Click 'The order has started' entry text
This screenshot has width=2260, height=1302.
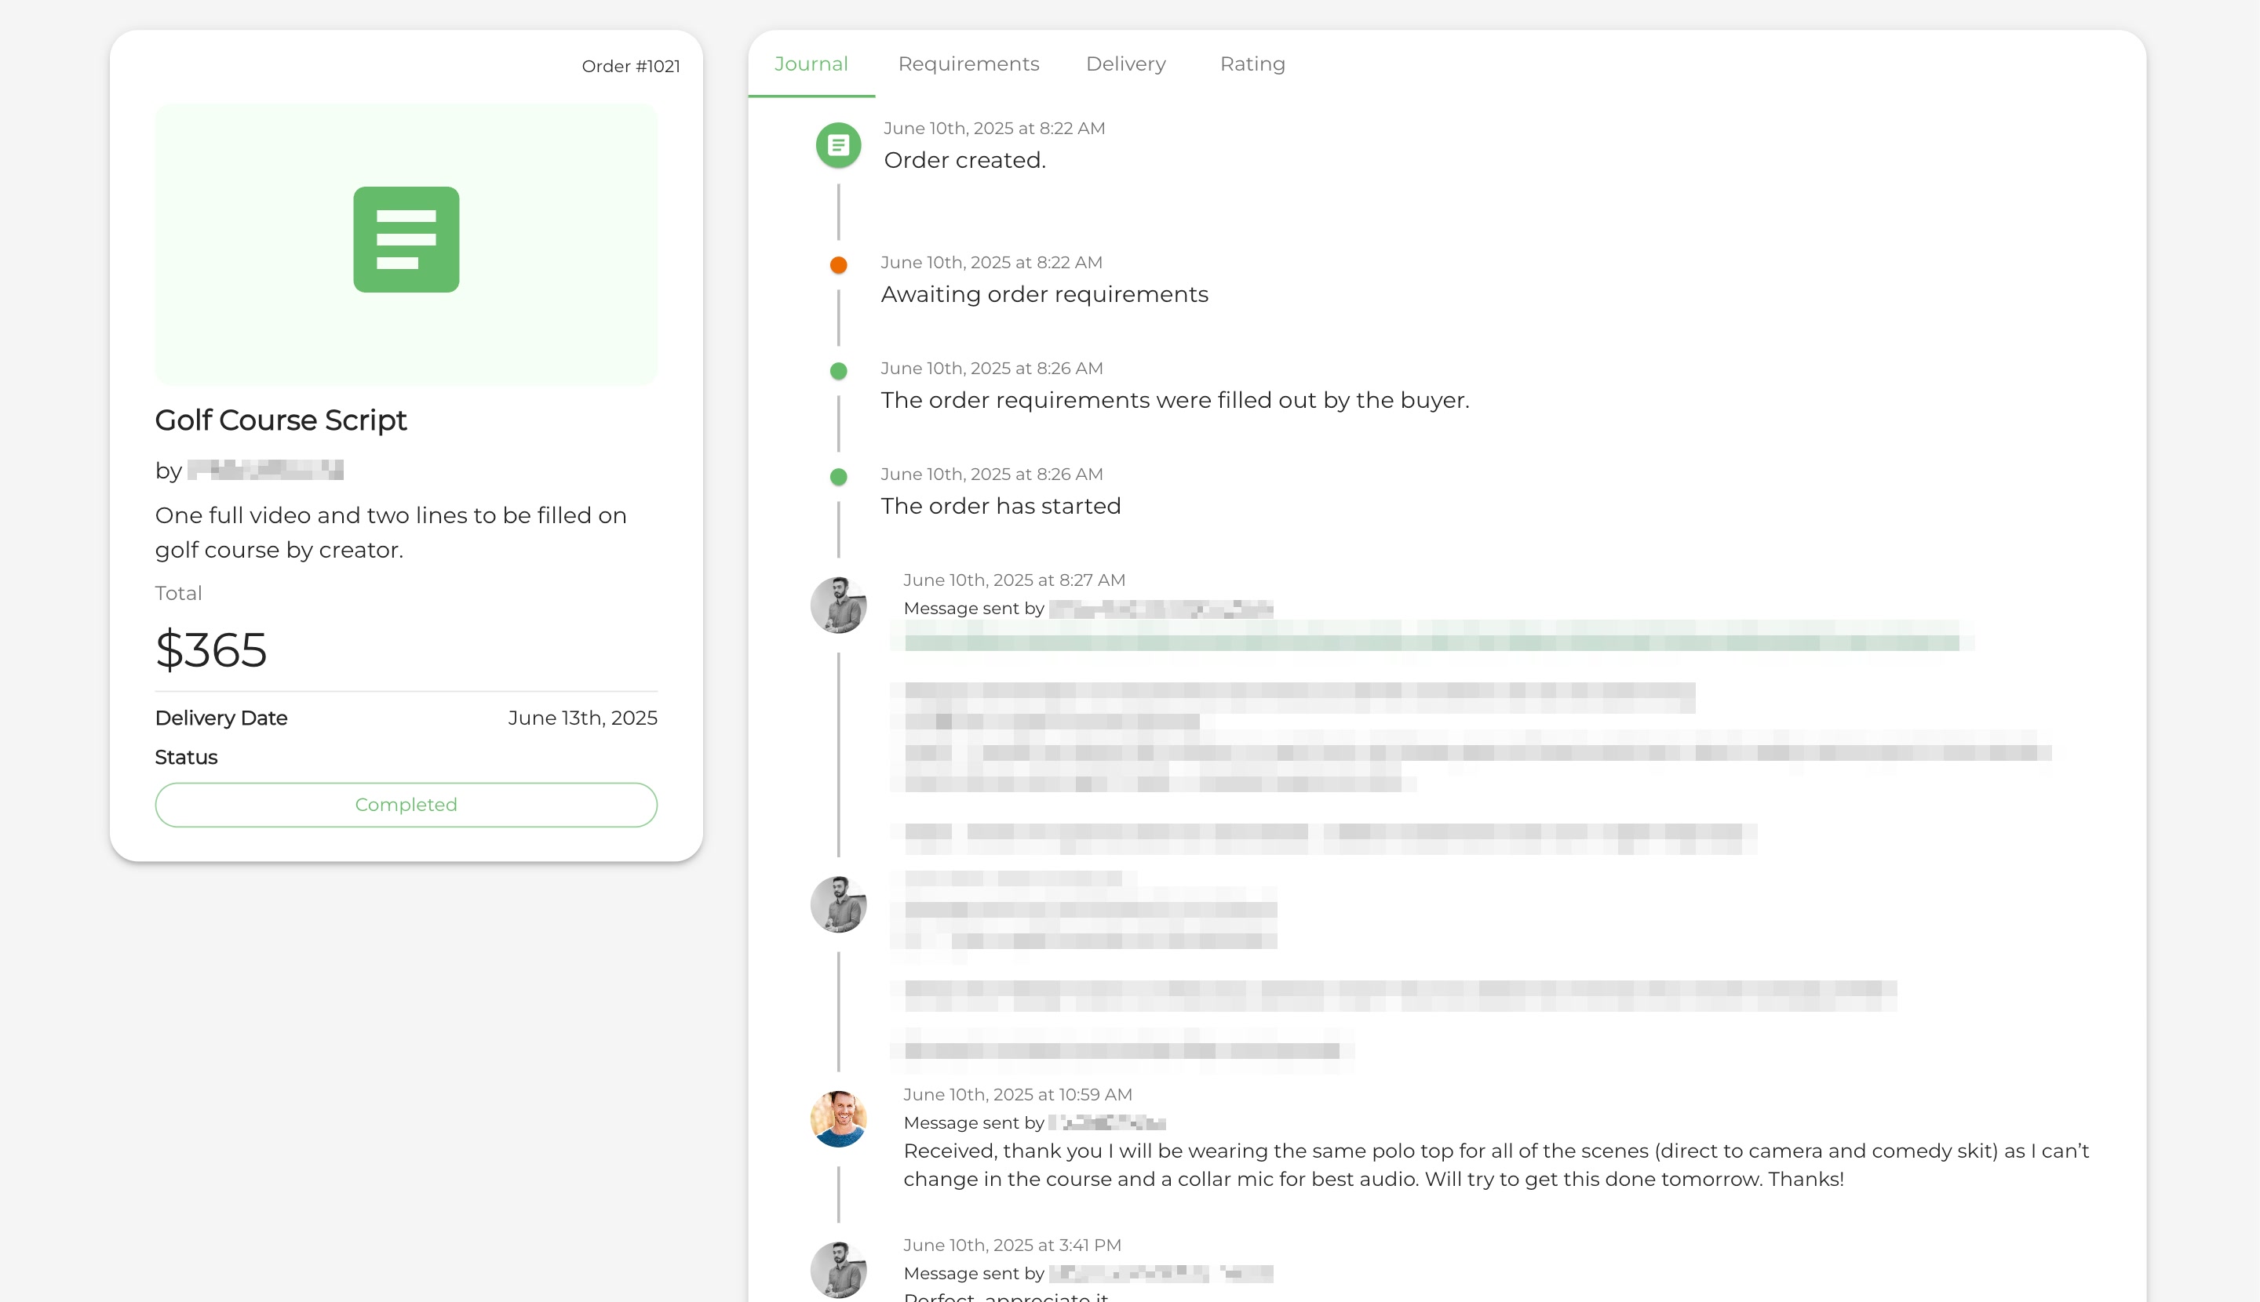(x=1001, y=506)
